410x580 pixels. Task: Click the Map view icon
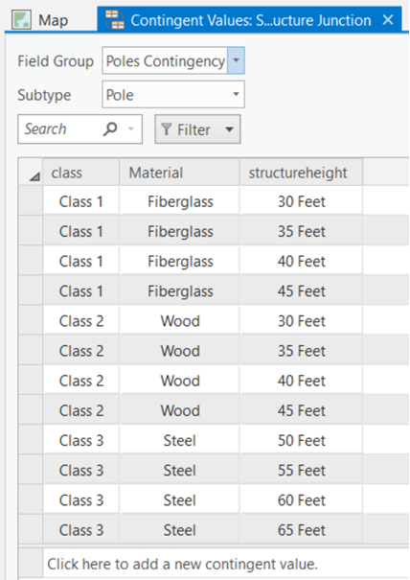pos(21,20)
